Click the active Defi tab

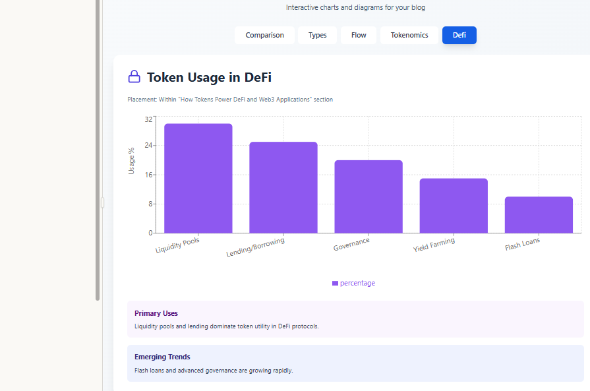point(459,36)
